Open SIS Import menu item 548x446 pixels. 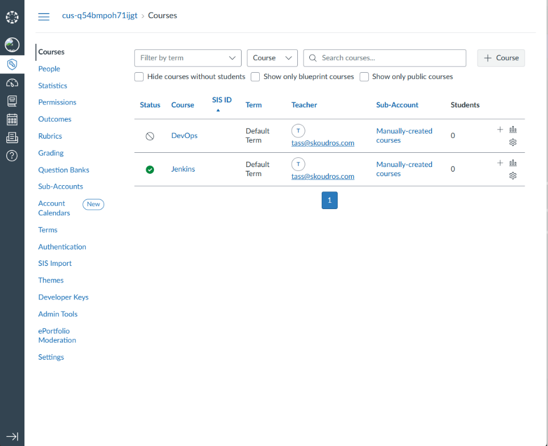pyautogui.click(x=55, y=264)
